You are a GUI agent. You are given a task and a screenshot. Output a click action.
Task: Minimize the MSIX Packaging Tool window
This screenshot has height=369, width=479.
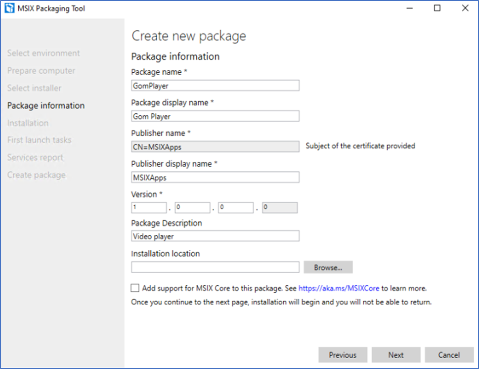tap(410, 8)
